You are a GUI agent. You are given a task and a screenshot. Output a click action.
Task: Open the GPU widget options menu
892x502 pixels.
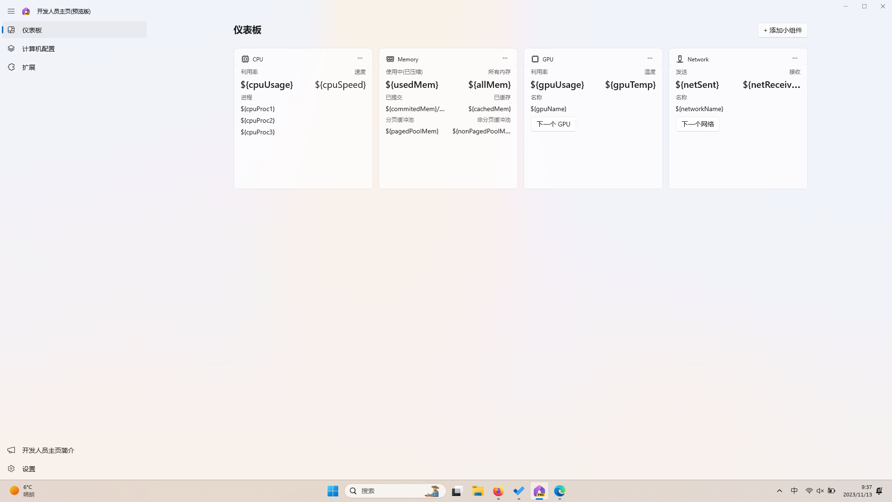point(649,58)
